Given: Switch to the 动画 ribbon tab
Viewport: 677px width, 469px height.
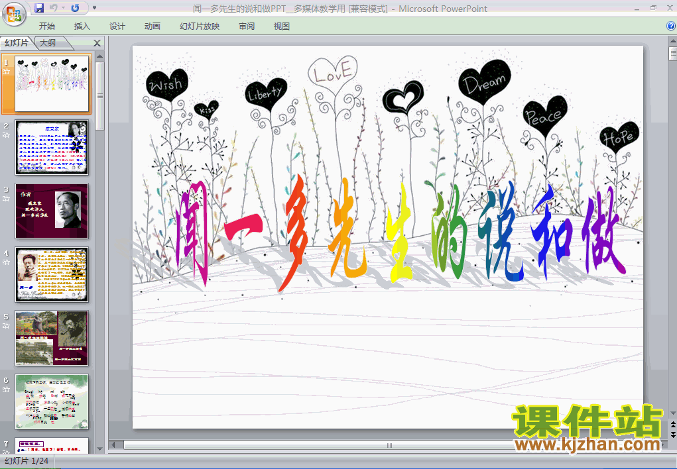Looking at the screenshot, I should [x=153, y=26].
